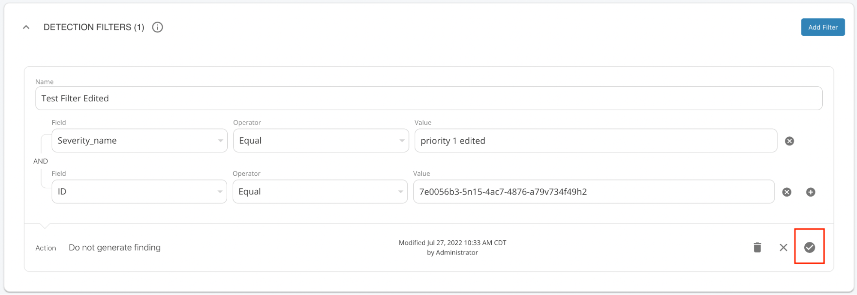Click the 'Do not generate finding' action
Viewport: 857px width, 295px height.
[115, 248]
